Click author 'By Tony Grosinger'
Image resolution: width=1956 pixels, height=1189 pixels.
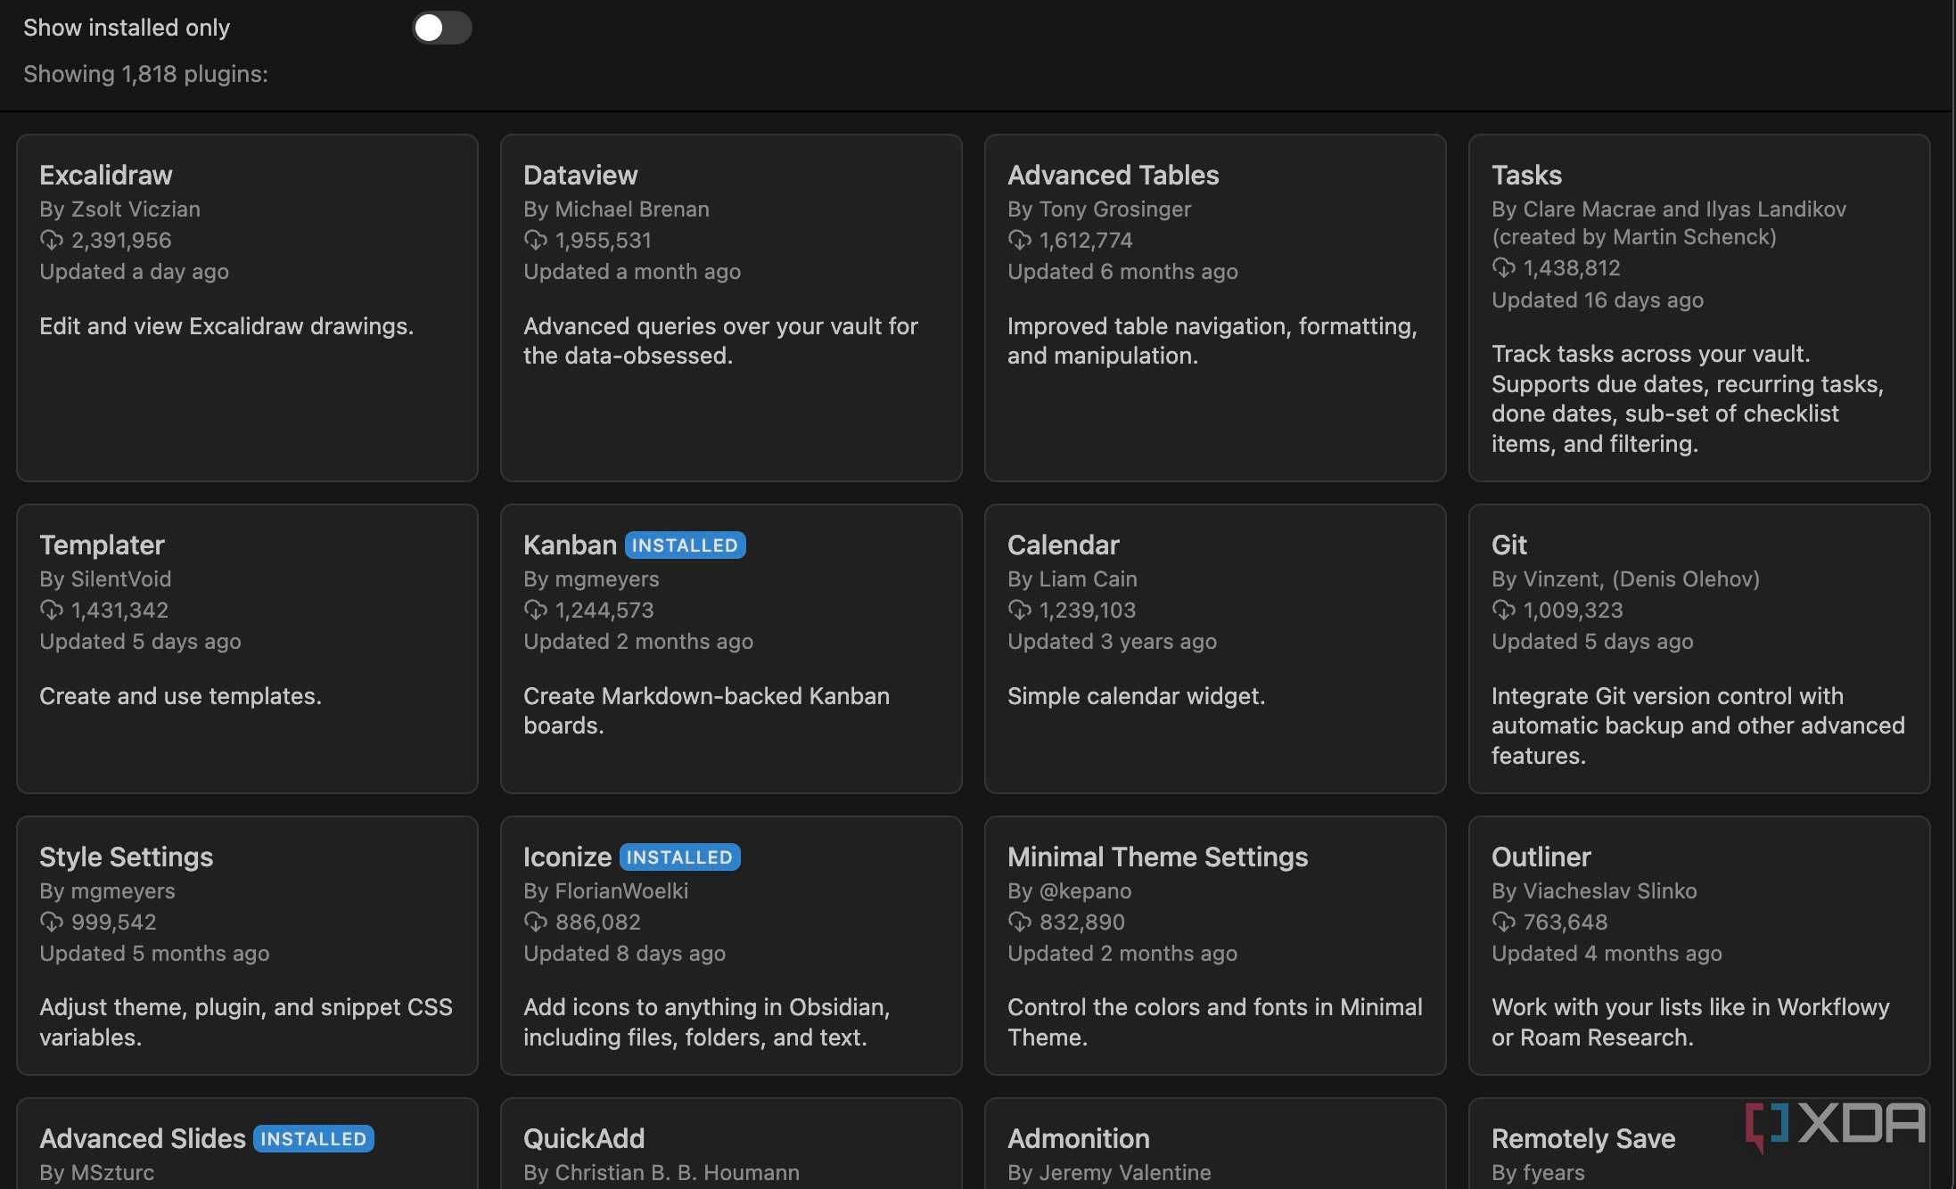pyautogui.click(x=1099, y=209)
